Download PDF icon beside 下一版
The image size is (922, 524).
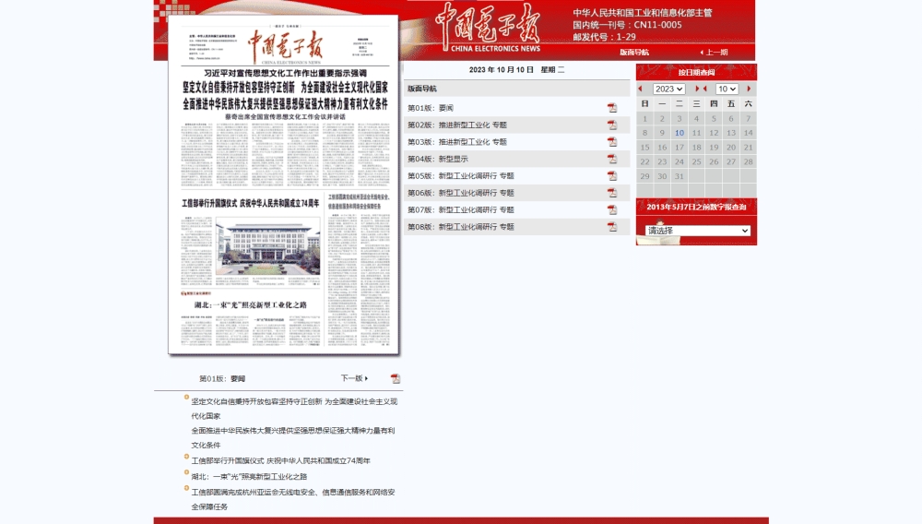[x=396, y=378]
